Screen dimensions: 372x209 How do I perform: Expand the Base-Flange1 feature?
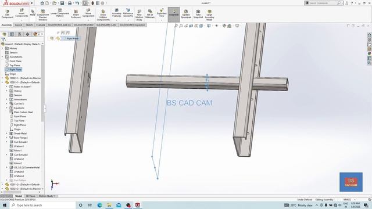[6, 138]
